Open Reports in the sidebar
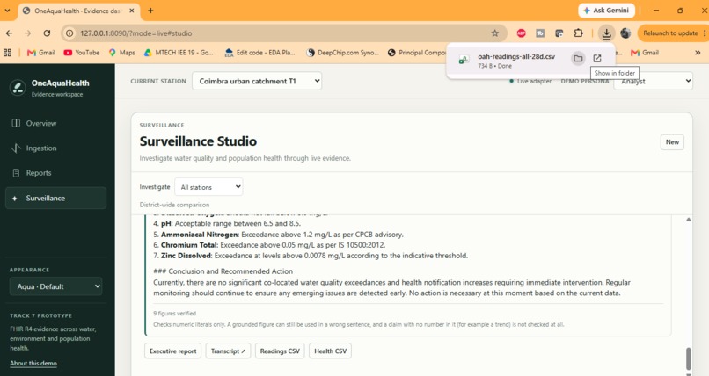 [39, 173]
